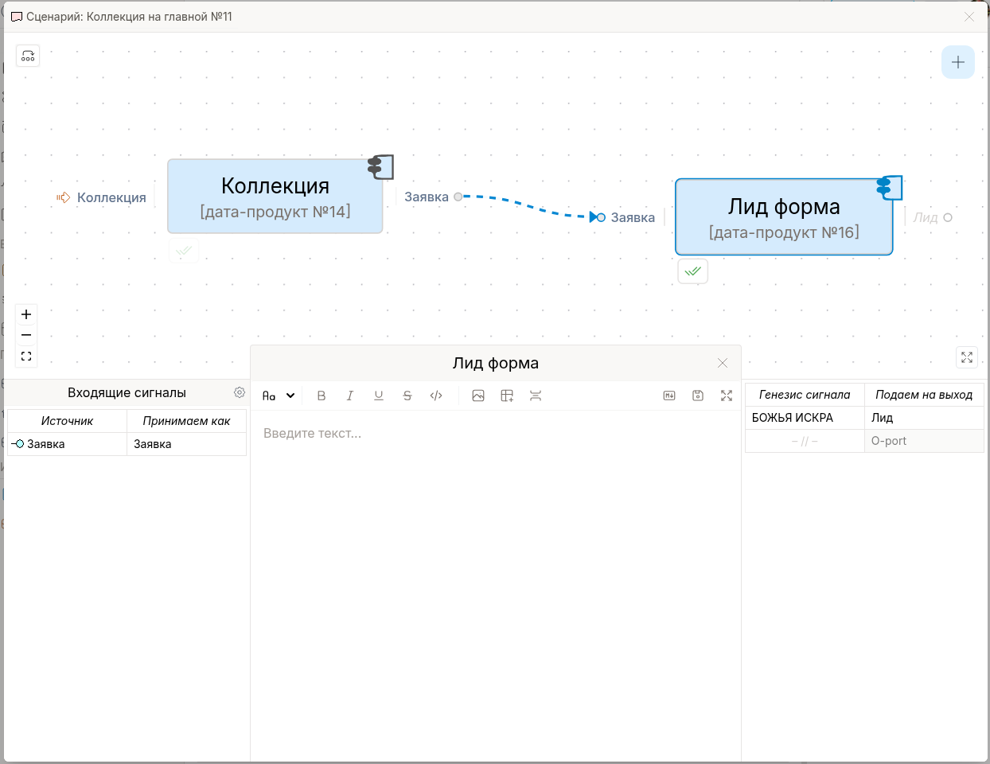Open the text style Aa dropdown
The height and width of the screenshot is (764, 990).
coord(278,396)
